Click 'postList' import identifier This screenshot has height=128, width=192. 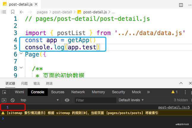pos(71,33)
